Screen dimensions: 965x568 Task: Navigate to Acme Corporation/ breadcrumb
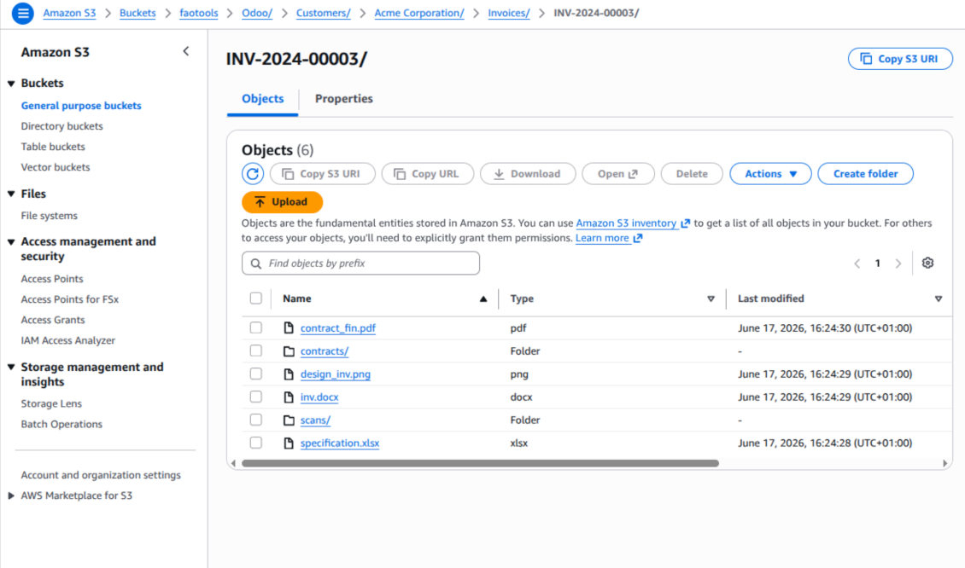[x=419, y=13]
